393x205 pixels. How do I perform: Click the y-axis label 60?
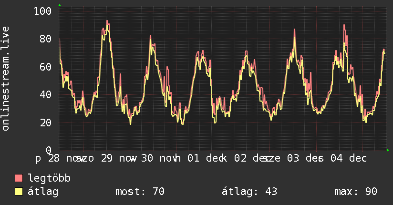tap(45, 67)
